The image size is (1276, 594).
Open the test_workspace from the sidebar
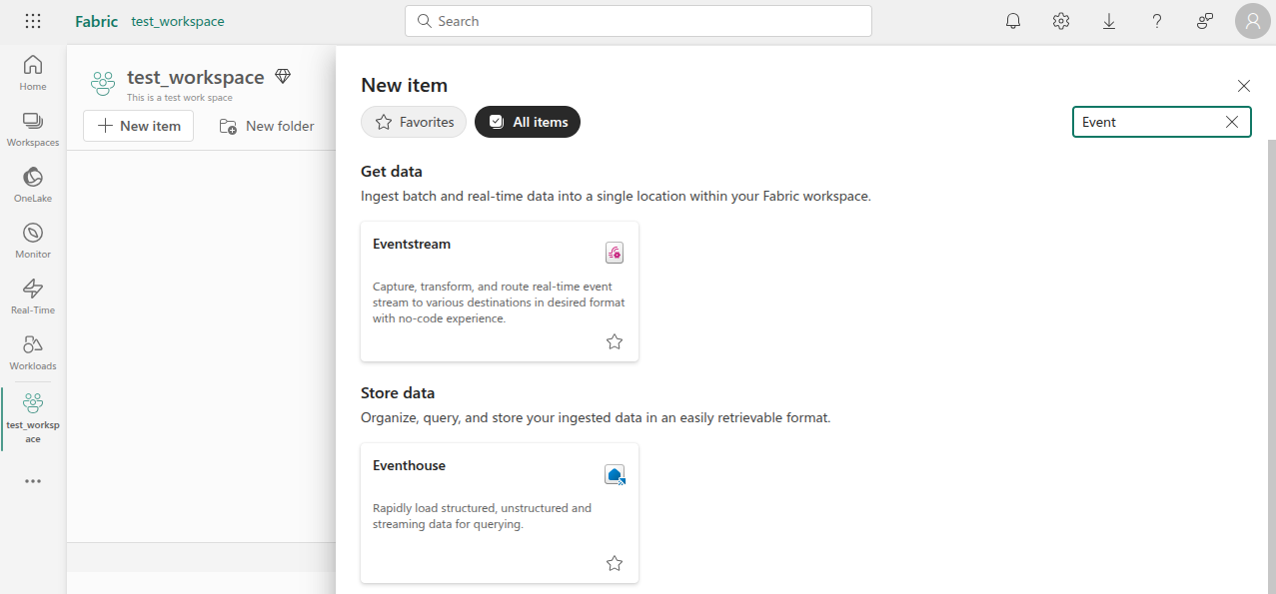click(x=32, y=417)
